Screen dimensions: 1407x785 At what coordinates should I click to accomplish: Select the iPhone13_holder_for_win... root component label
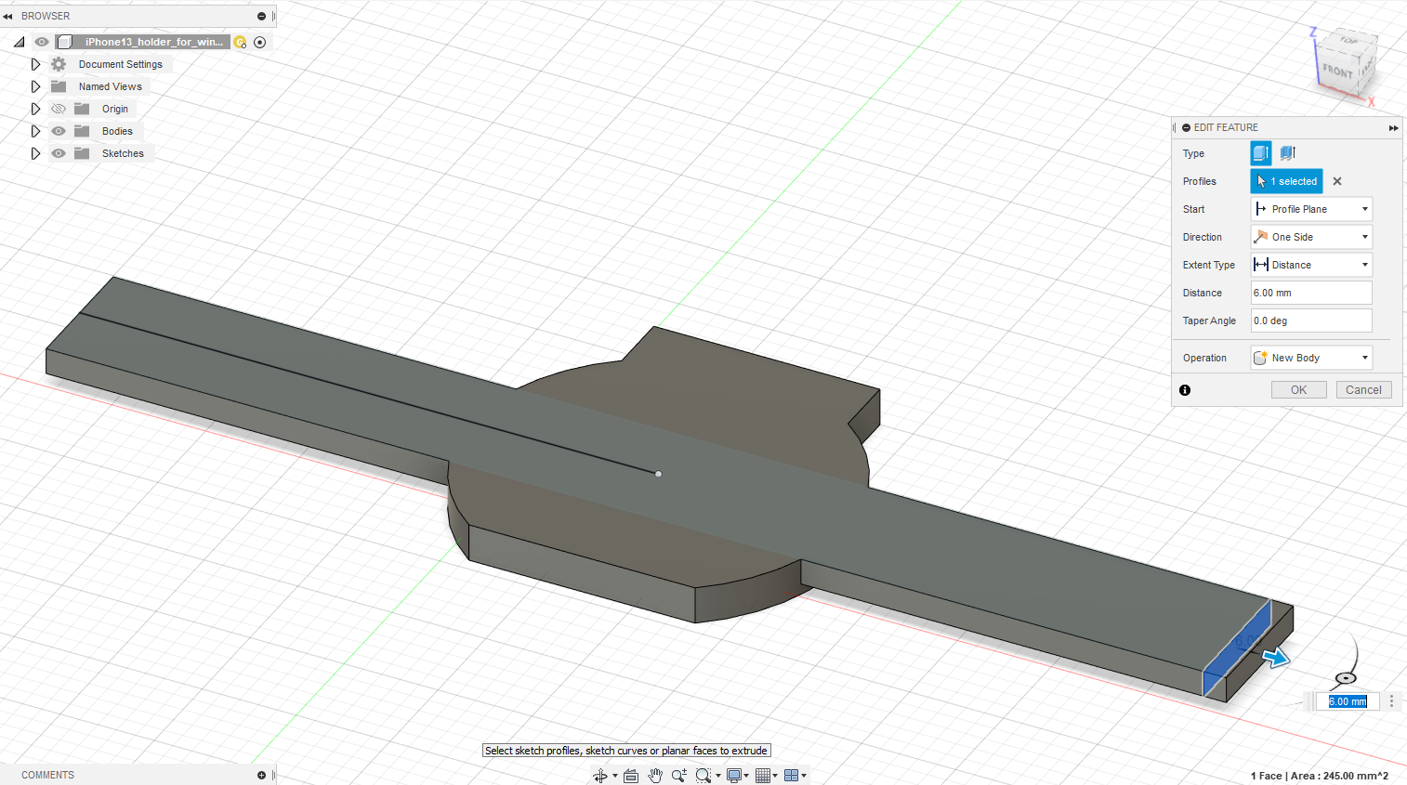(x=153, y=42)
